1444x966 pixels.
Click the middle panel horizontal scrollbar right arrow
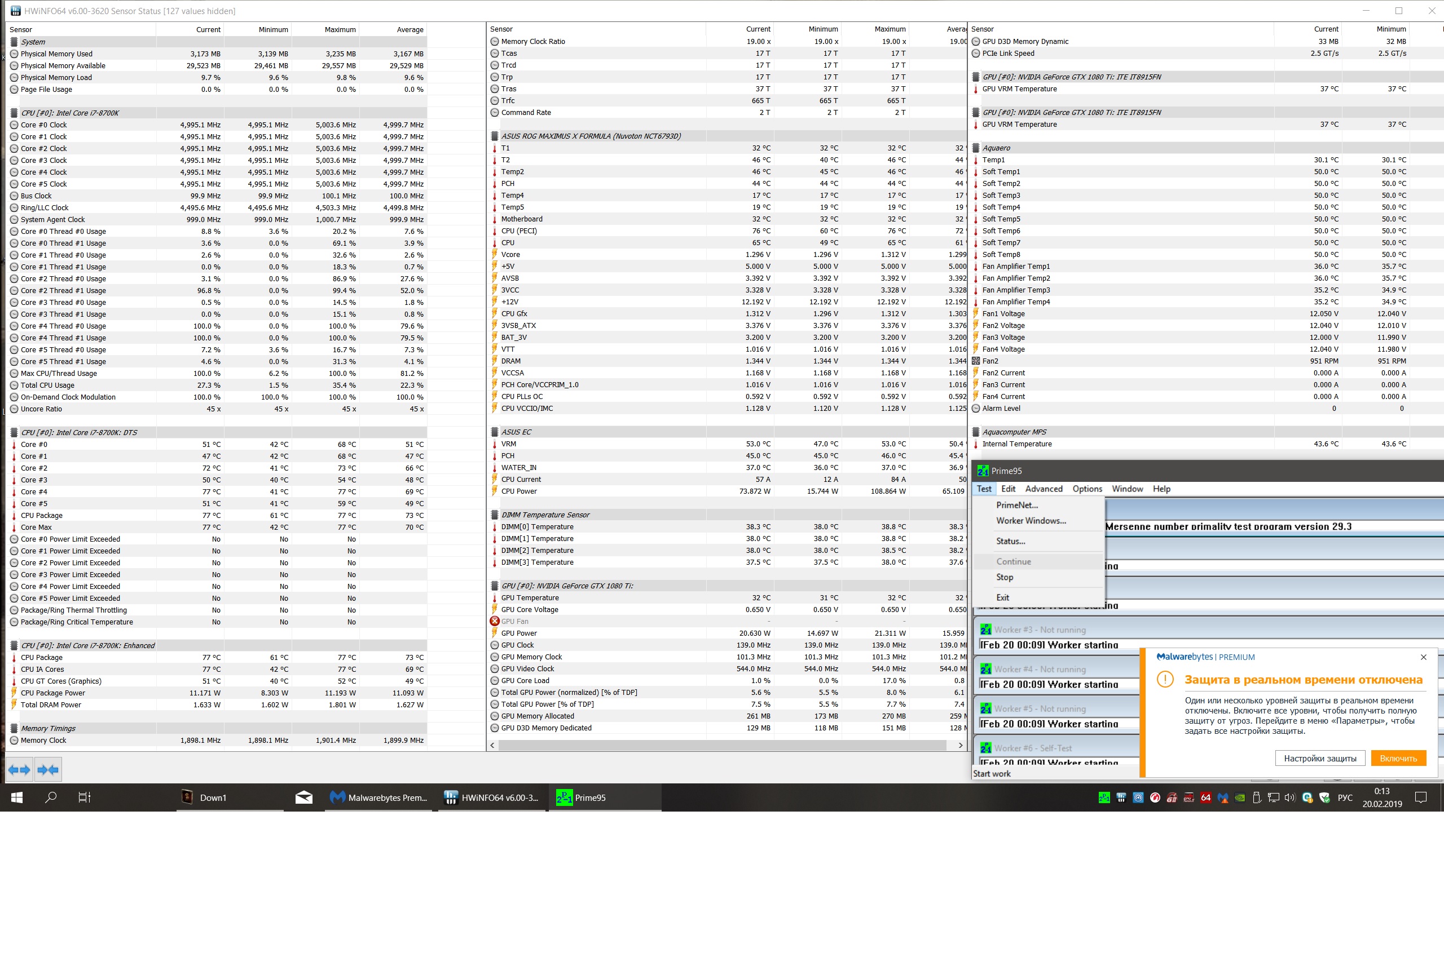pos(960,746)
